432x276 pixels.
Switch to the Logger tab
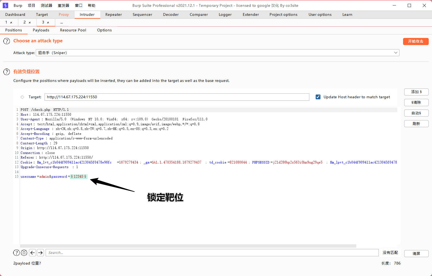point(225,14)
